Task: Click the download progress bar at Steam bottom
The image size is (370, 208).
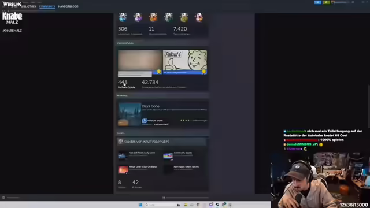Action: [x=187, y=198]
